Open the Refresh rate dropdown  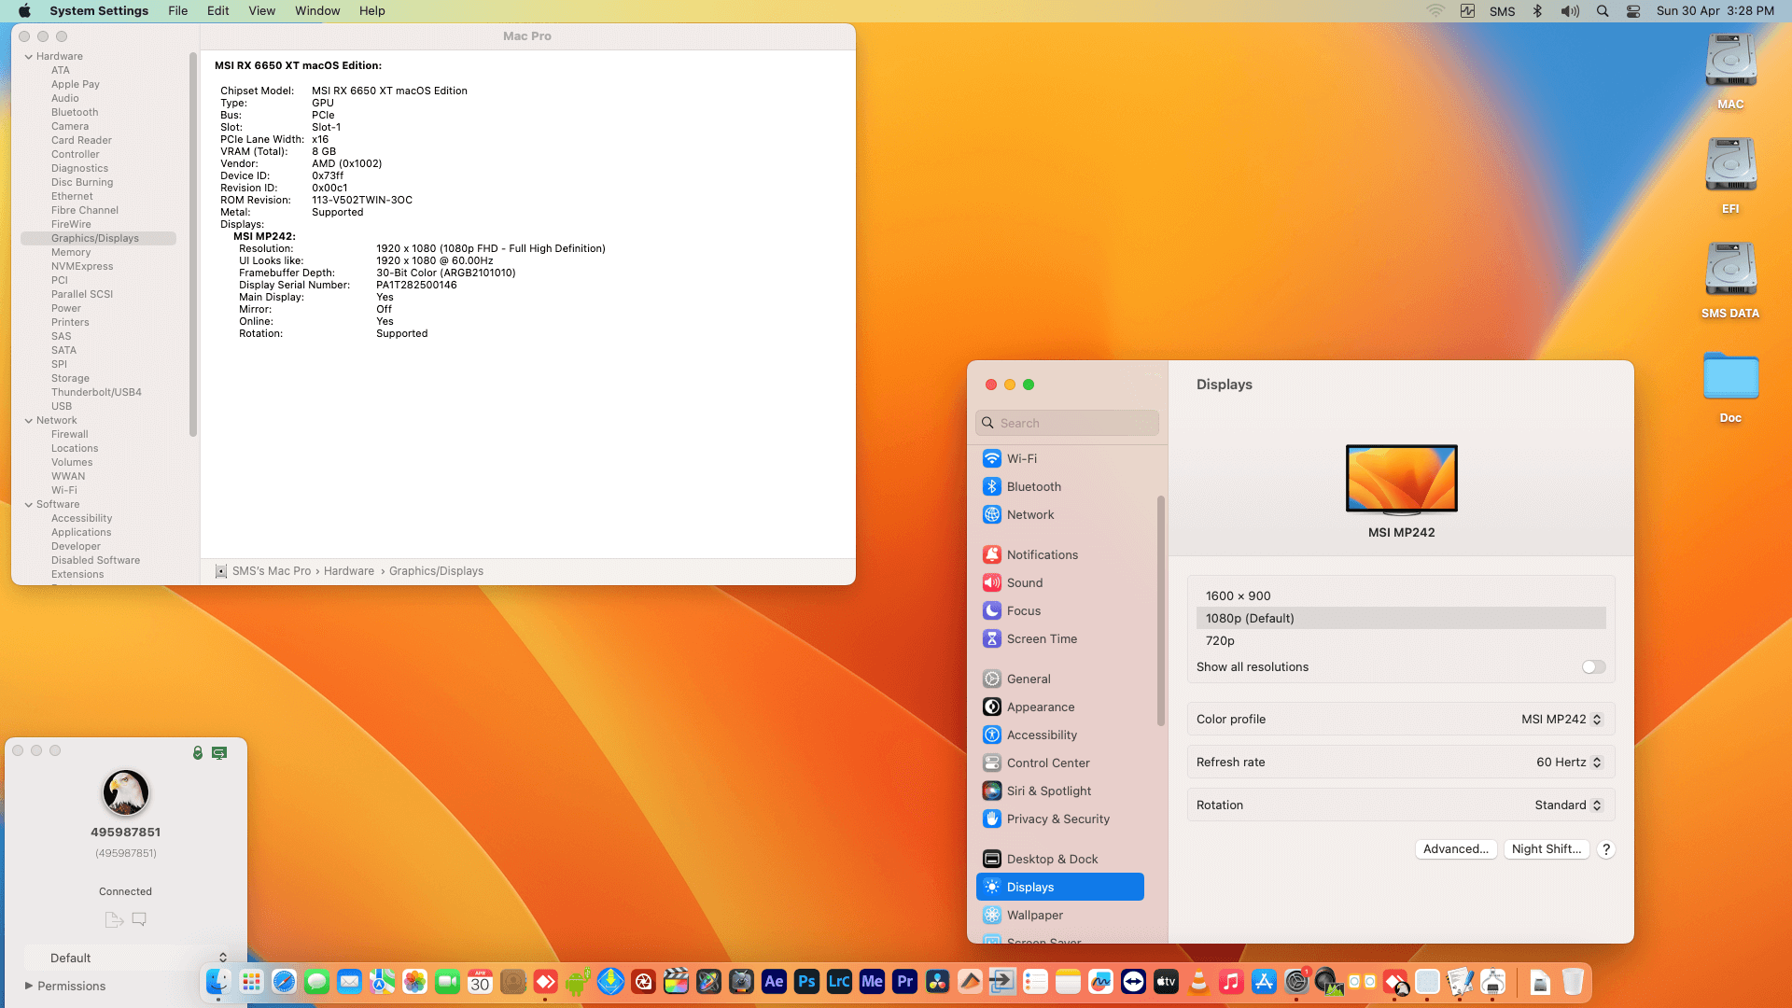coord(1569,762)
